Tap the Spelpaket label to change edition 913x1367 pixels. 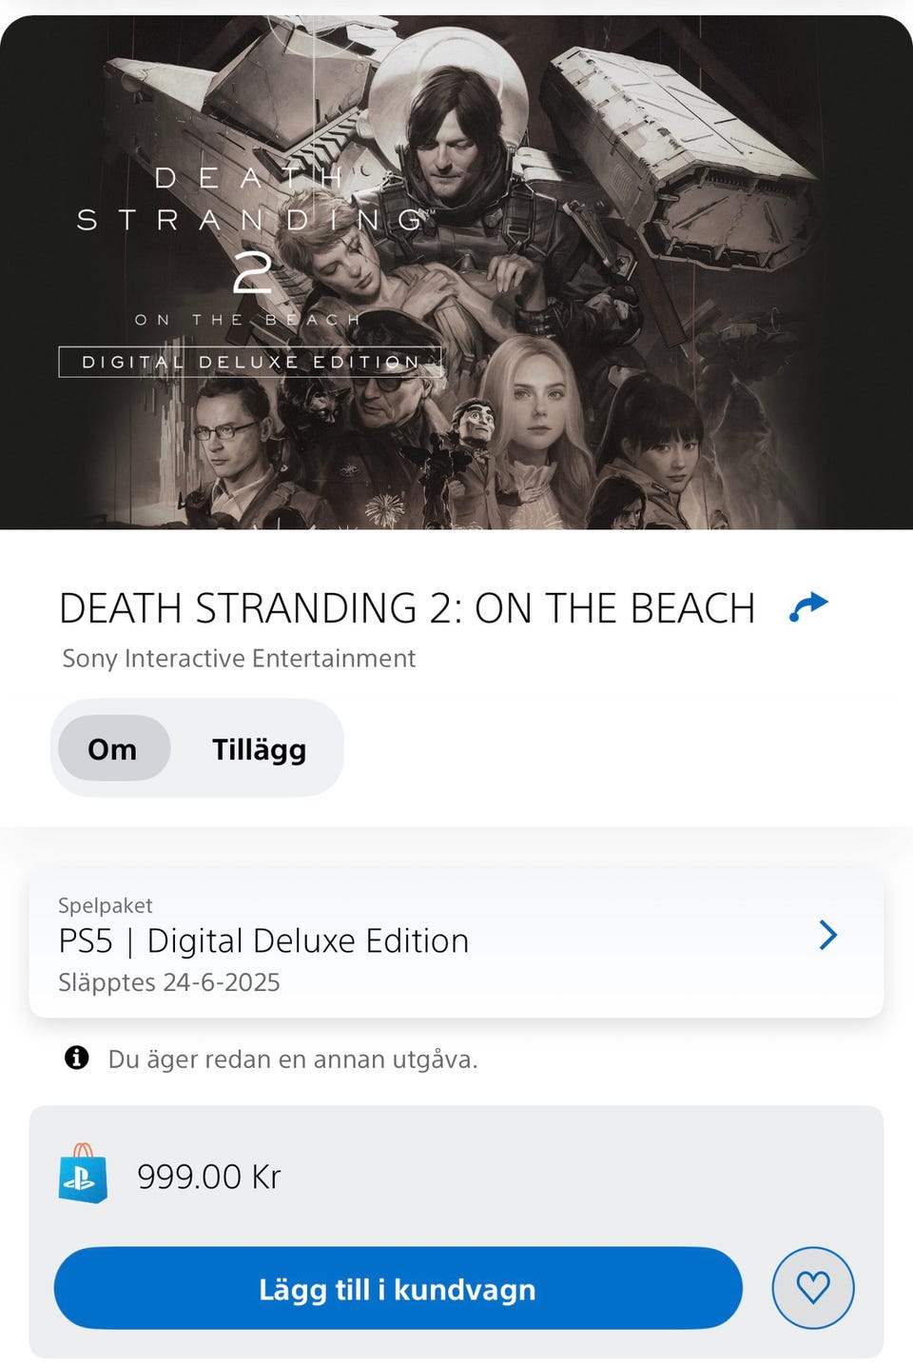[x=105, y=905]
